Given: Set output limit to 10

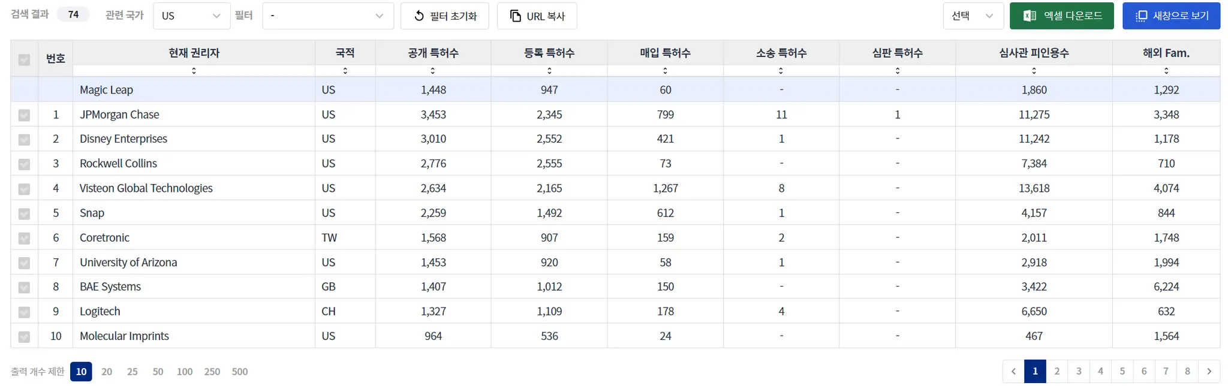Looking at the screenshot, I should pos(81,372).
